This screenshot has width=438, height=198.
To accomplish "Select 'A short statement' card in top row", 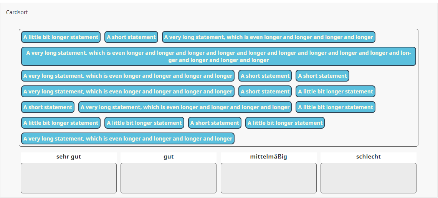I will point(131,37).
